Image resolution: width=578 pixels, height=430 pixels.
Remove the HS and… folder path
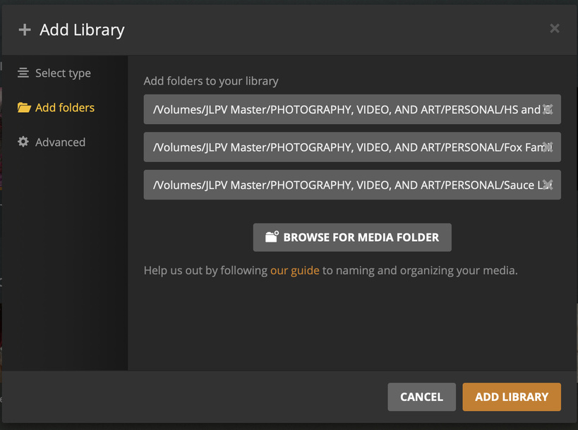click(x=548, y=109)
